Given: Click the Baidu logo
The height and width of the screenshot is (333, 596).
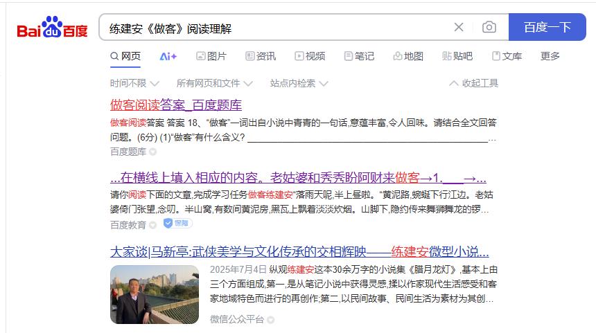Looking at the screenshot, I should click(x=53, y=28).
